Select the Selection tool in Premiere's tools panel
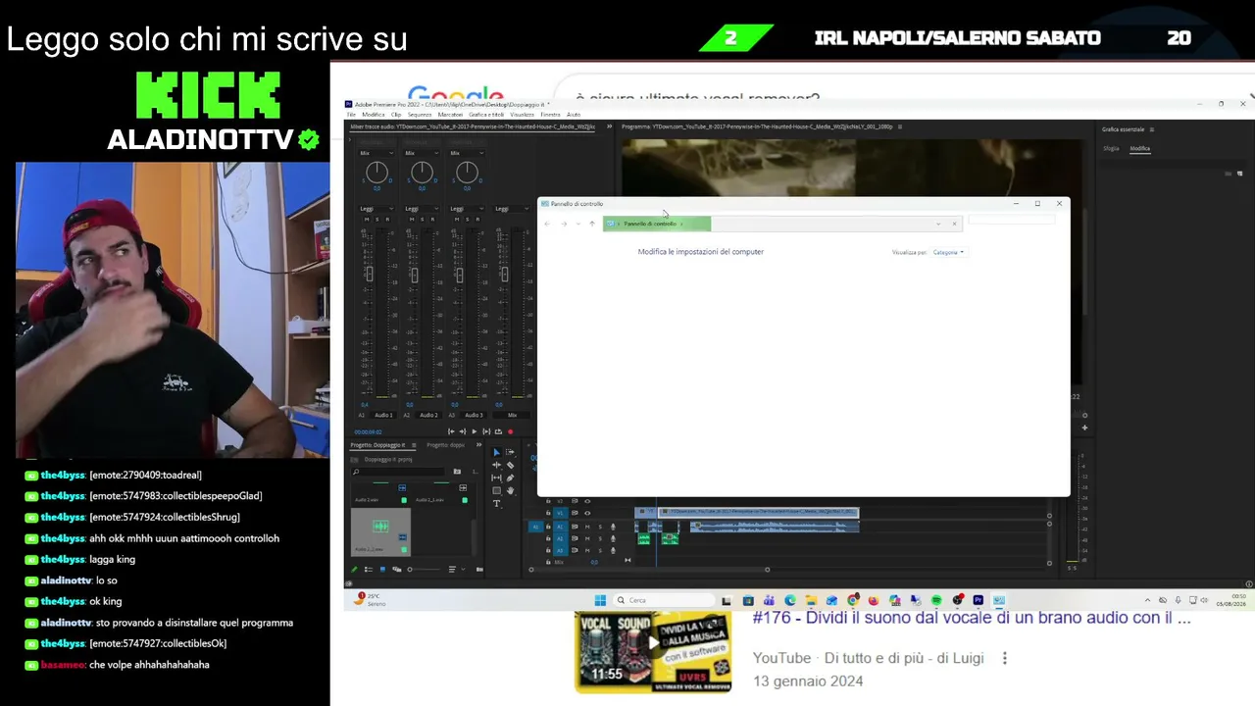This screenshot has width=1255, height=706. (496, 452)
